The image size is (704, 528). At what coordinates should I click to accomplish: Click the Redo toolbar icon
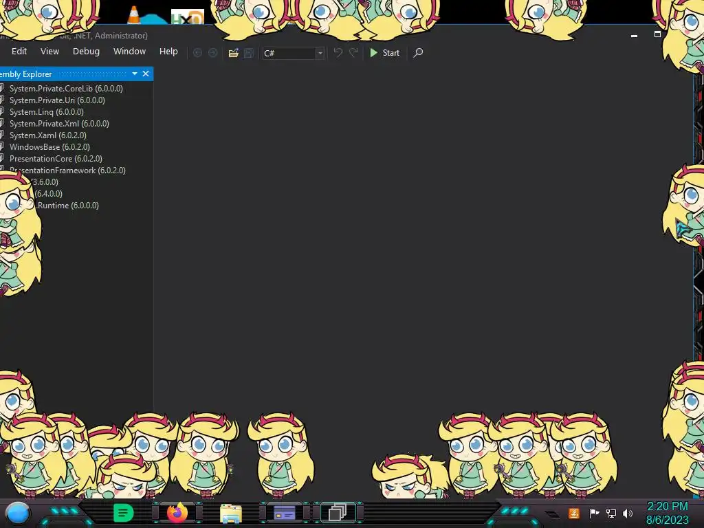(x=354, y=52)
